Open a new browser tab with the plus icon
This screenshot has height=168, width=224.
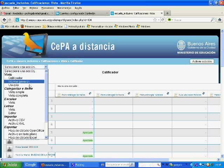(x=167, y=13)
